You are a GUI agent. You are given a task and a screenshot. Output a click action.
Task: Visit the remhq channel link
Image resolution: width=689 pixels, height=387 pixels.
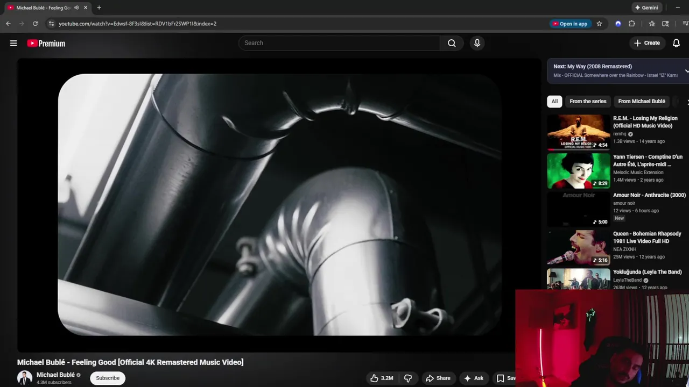620,134
